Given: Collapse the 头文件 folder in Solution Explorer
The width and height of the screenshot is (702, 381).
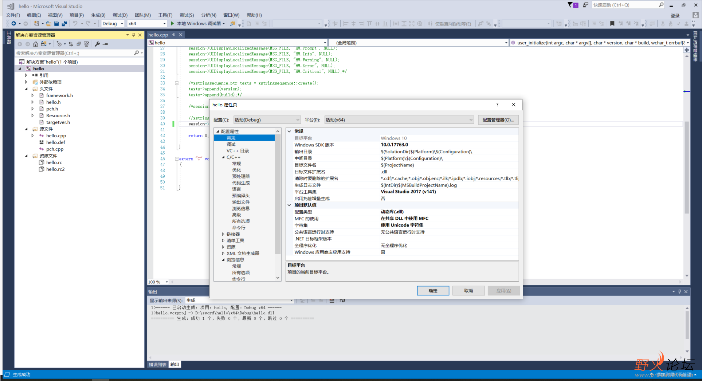Looking at the screenshot, I should 26,89.
